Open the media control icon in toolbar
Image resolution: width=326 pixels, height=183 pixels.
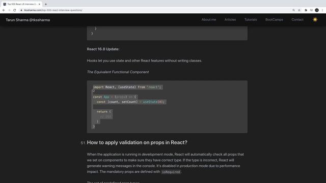(311, 10)
